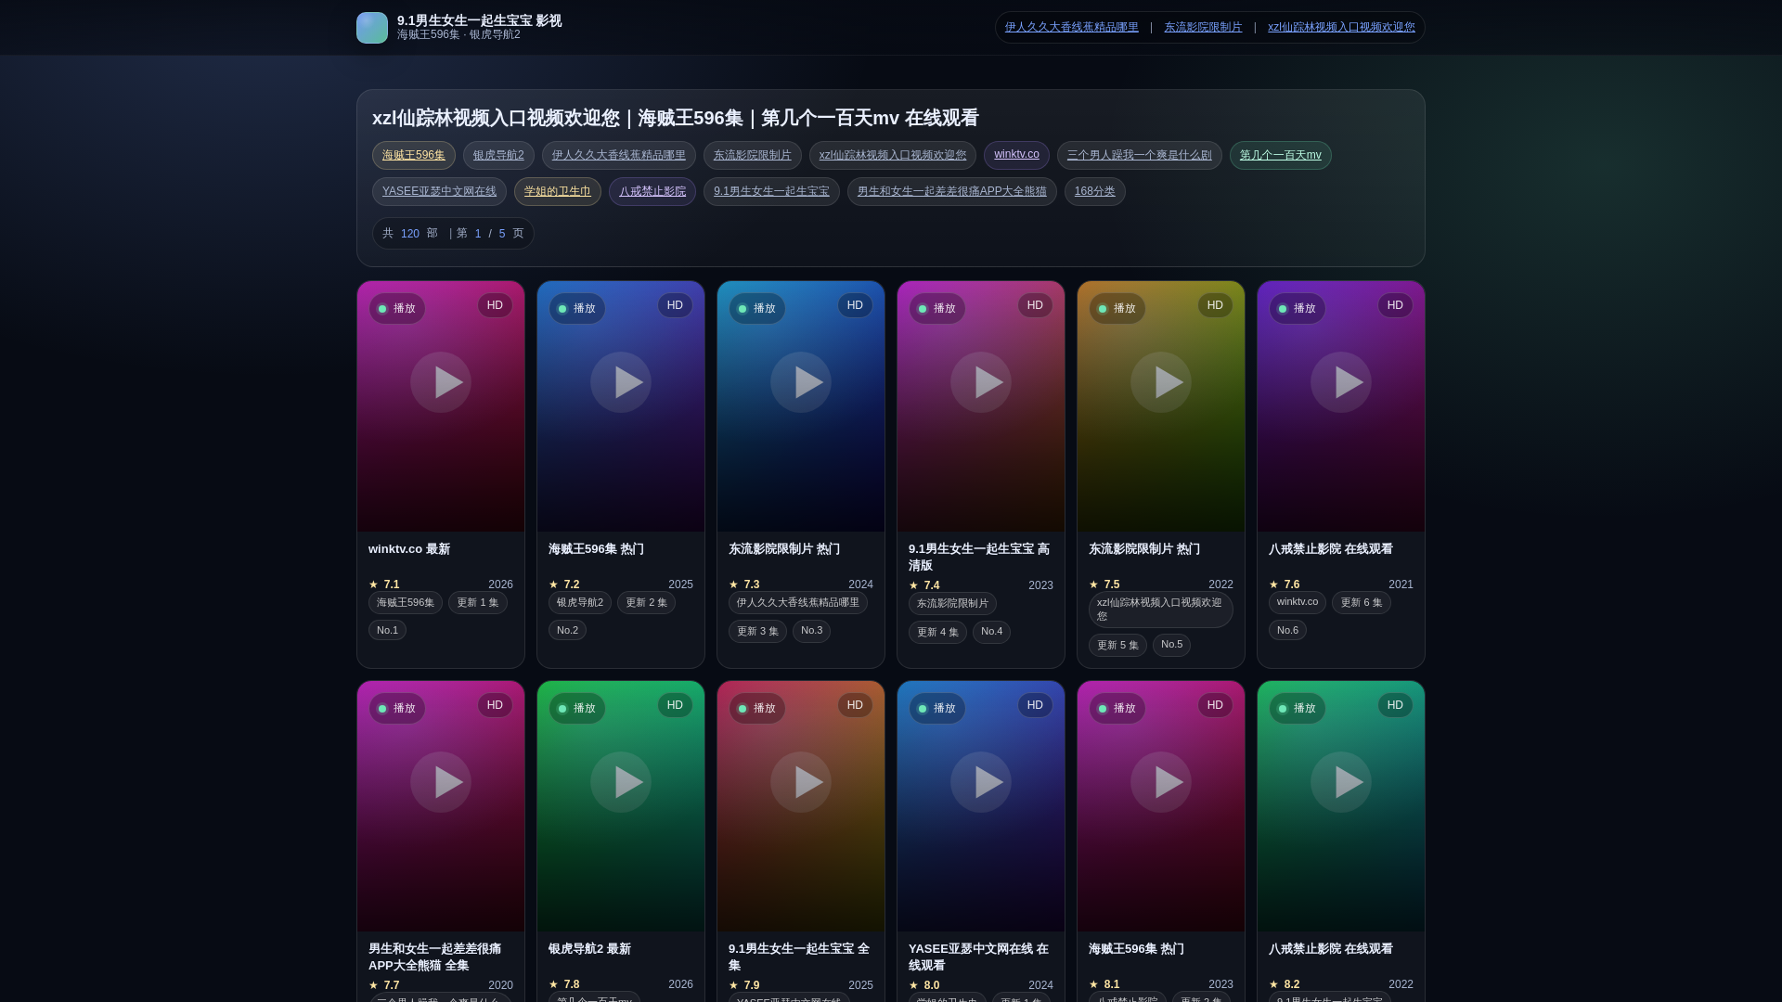This screenshot has height=1002, width=1782.
Task: Select the 168分类 filter tag
Action: click(x=1095, y=192)
